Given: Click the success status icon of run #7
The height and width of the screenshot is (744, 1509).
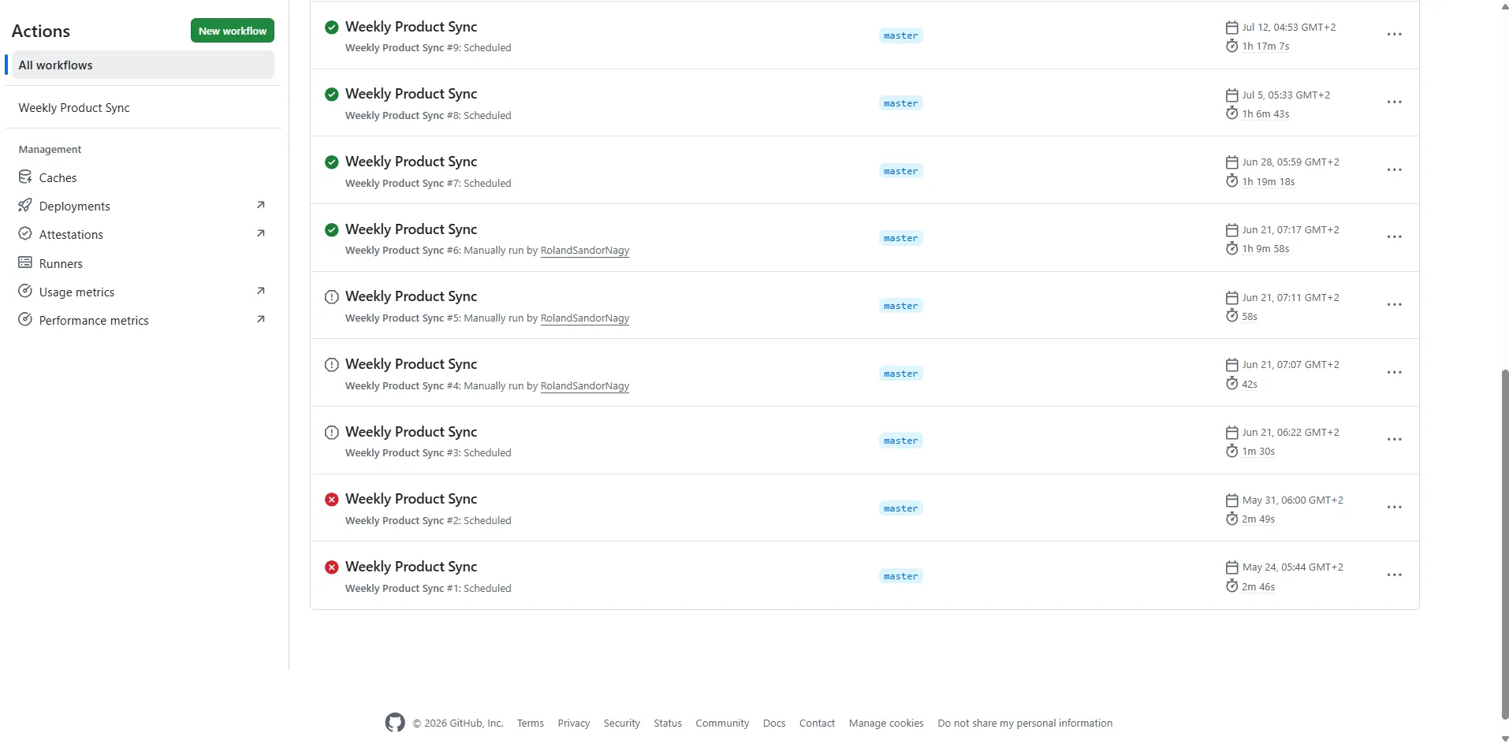Looking at the screenshot, I should click(332, 162).
